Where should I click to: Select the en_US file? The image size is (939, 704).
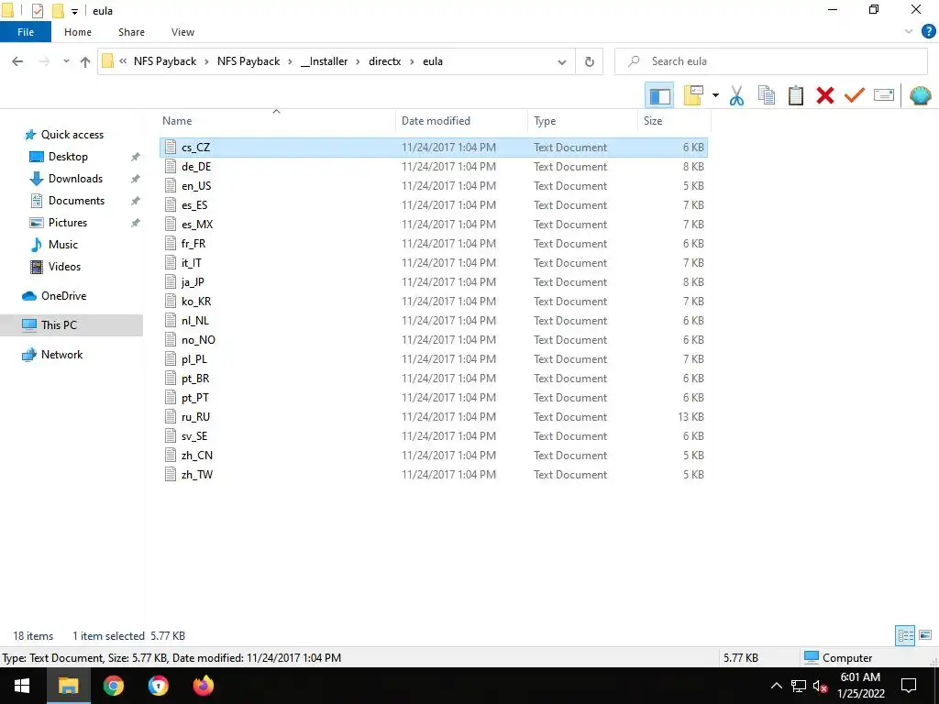[434, 185]
